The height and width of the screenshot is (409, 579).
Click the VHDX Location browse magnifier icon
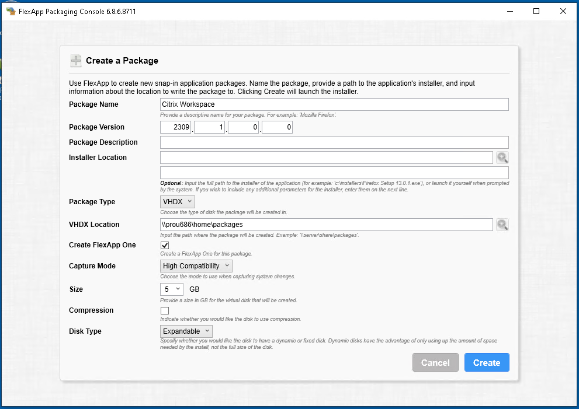point(502,225)
